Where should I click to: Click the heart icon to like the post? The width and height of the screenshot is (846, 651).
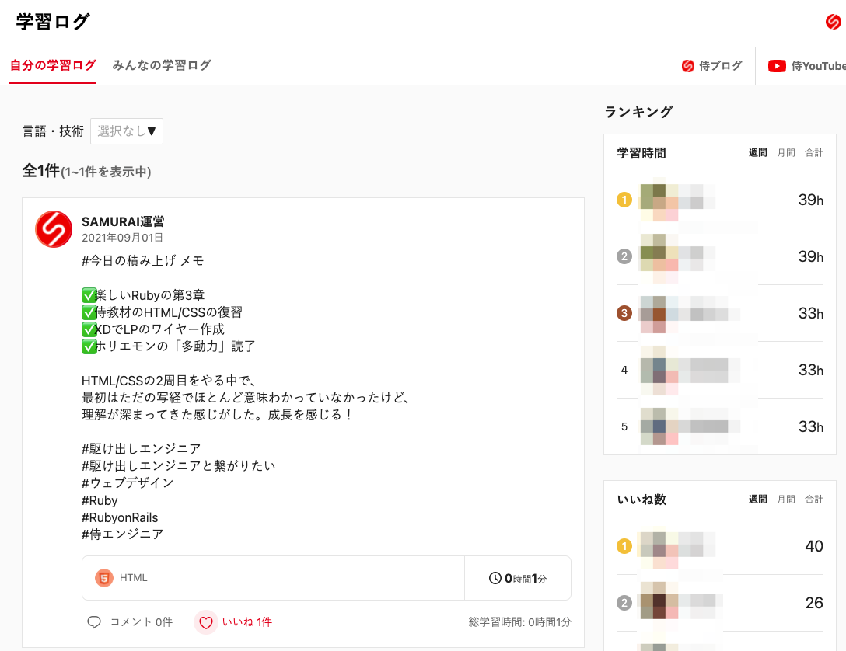tap(207, 622)
